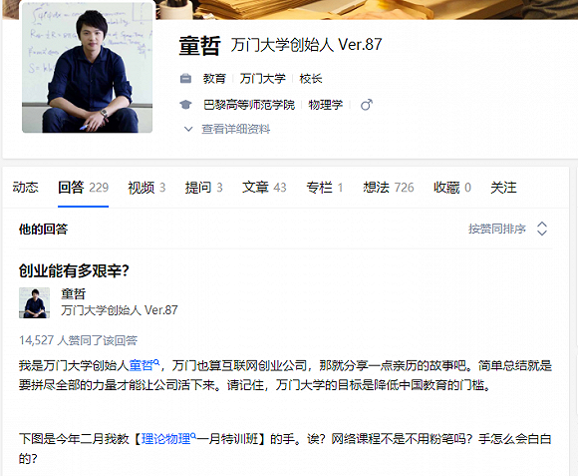Viewport: 578px width, 476px height.
Task: Click the 理论物理 hyperlink in answer text
Action: click(165, 439)
